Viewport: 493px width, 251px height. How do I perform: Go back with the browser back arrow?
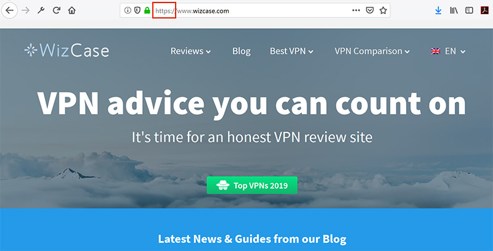9,10
